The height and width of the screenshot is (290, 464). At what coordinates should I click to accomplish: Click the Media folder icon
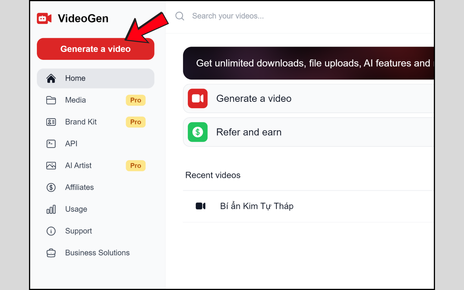point(51,100)
